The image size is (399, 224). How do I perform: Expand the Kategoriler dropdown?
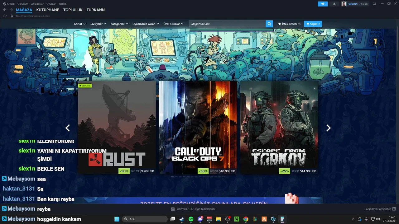(x=119, y=24)
